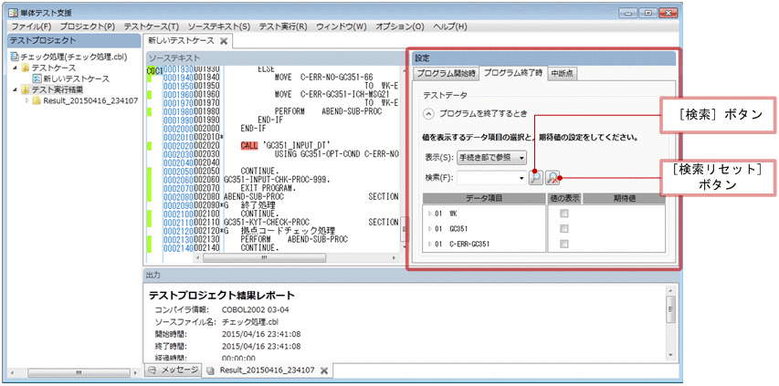This screenshot has width=779, height=386.
Task: Click the 期待値 column header
Action: click(x=624, y=198)
